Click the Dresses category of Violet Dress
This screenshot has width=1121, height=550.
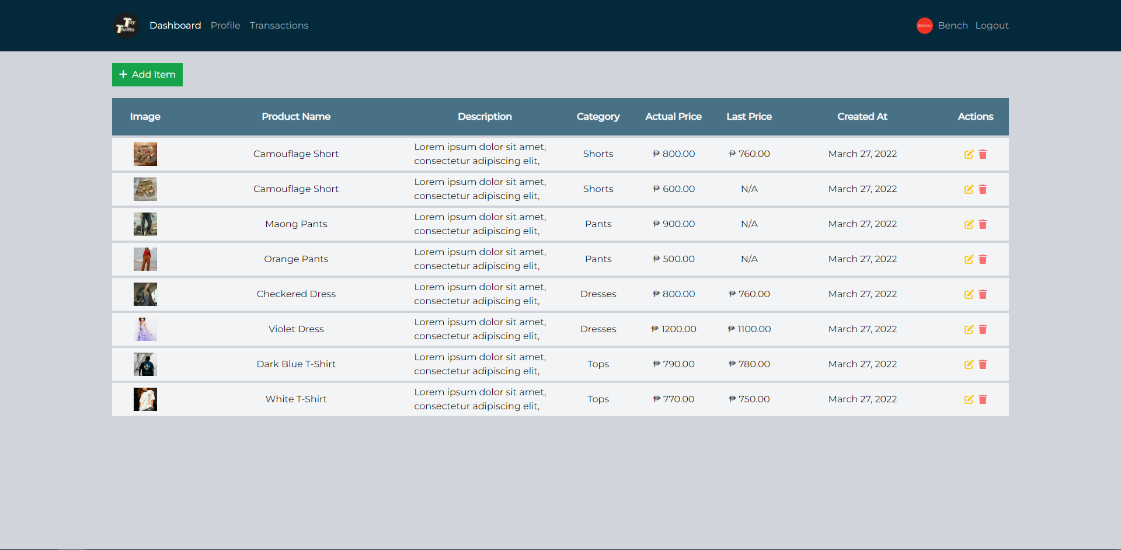point(598,329)
